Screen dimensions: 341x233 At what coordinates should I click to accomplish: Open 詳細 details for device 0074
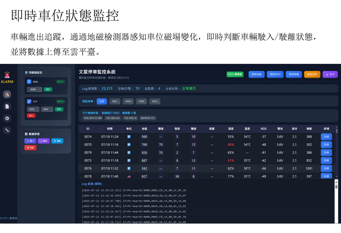tap(326, 137)
